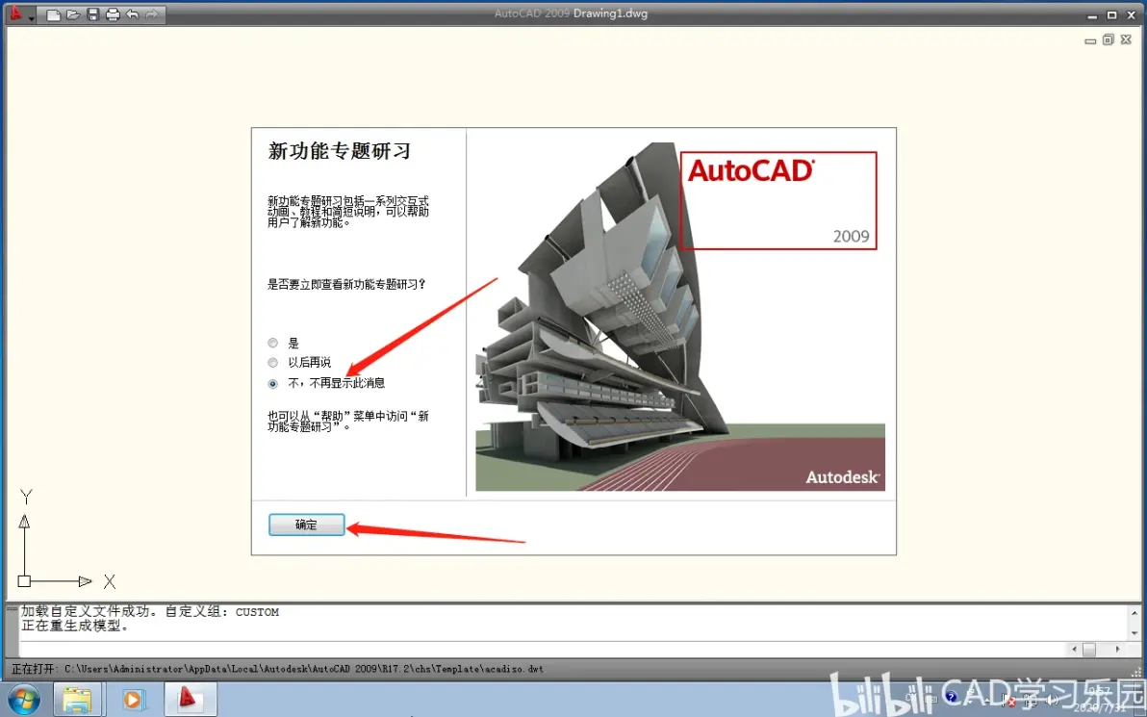Click the command window scroll up arrow

tap(1134, 613)
